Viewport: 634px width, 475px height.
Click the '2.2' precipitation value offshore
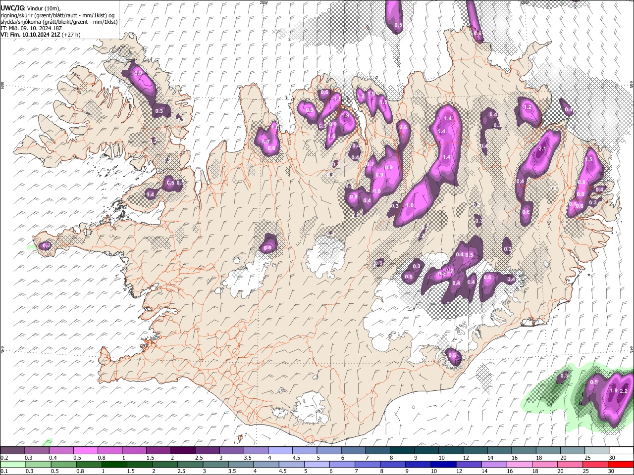(624, 391)
